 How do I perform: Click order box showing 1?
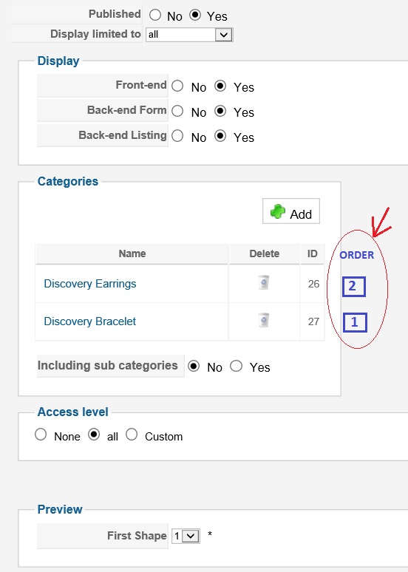[x=355, y=322]
